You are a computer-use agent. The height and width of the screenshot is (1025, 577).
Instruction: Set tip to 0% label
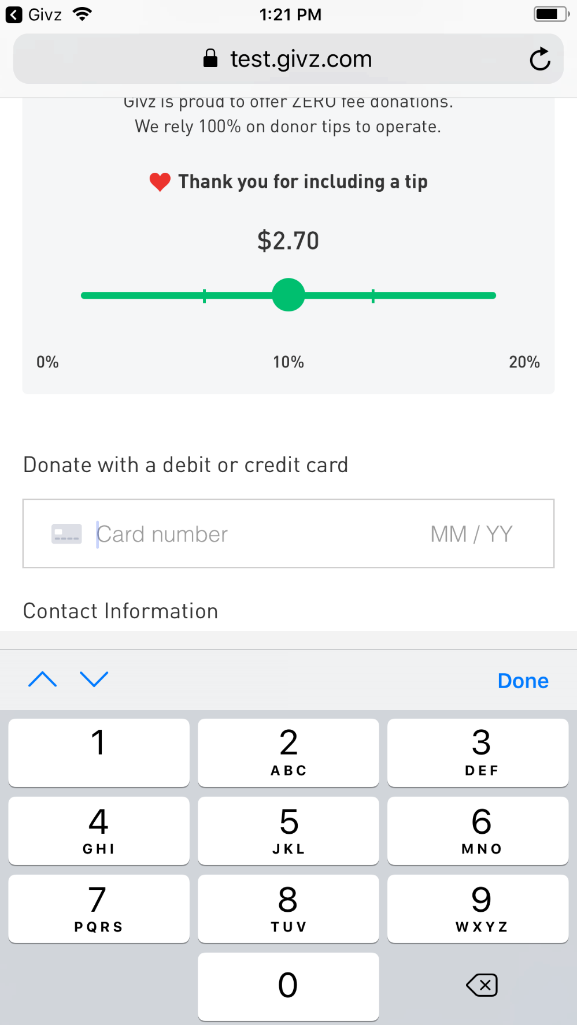47,362
